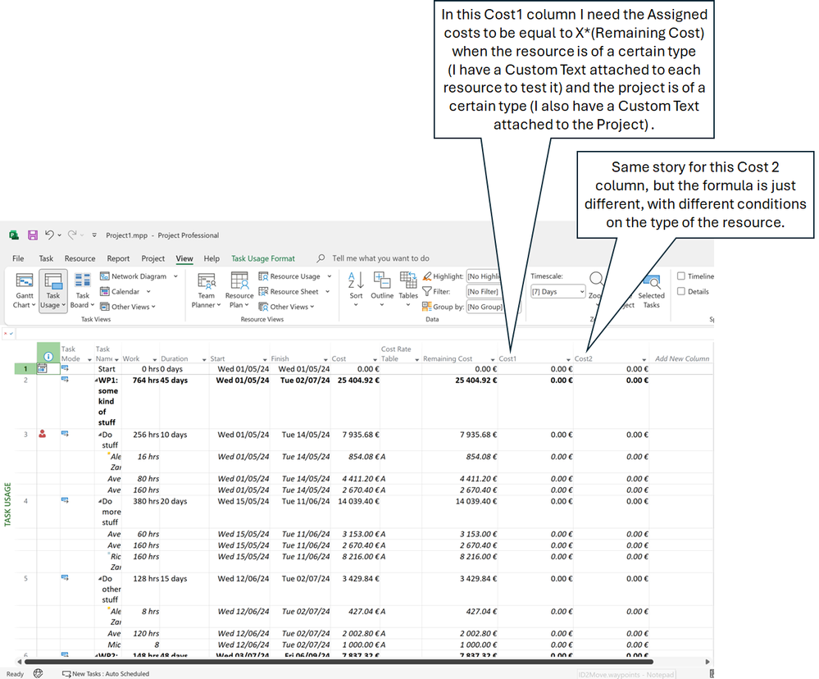Collapse the WP1 summary task
Viewport: 819px width, 679px height.
coord(97,381)
